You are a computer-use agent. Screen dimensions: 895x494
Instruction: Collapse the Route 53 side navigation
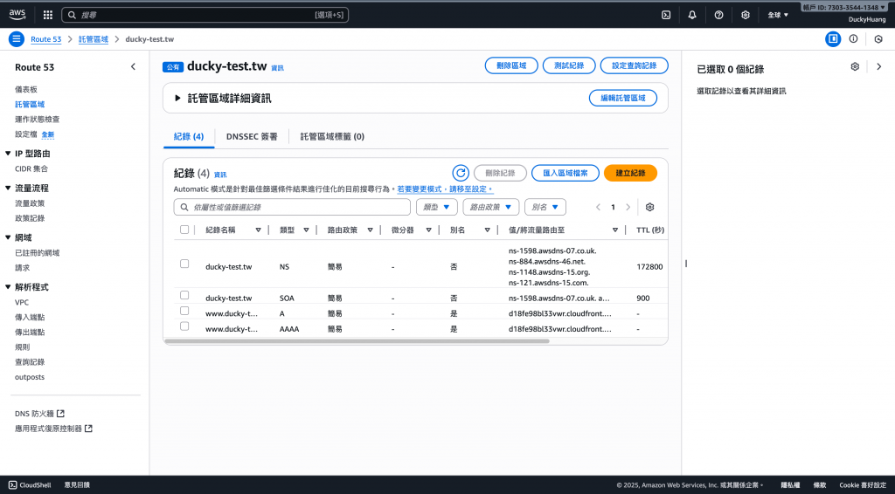point(133,66)
